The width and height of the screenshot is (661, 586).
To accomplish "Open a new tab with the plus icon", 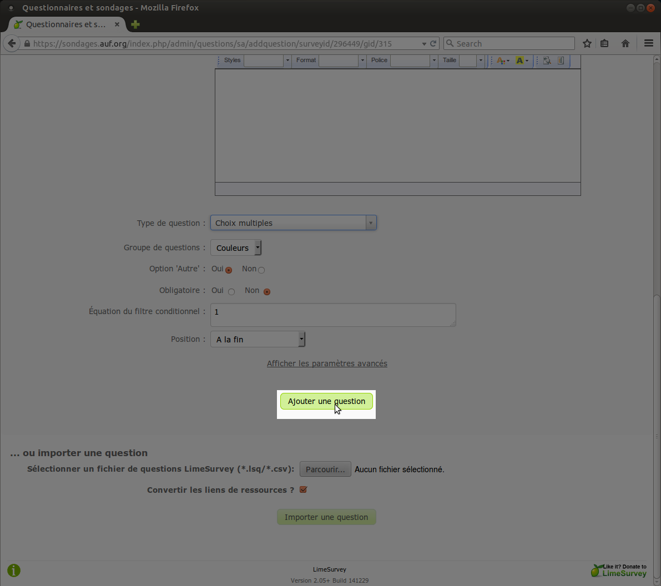I will coord(135,24).
